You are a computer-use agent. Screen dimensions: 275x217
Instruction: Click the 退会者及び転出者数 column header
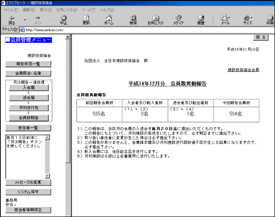tap(191, 103)
